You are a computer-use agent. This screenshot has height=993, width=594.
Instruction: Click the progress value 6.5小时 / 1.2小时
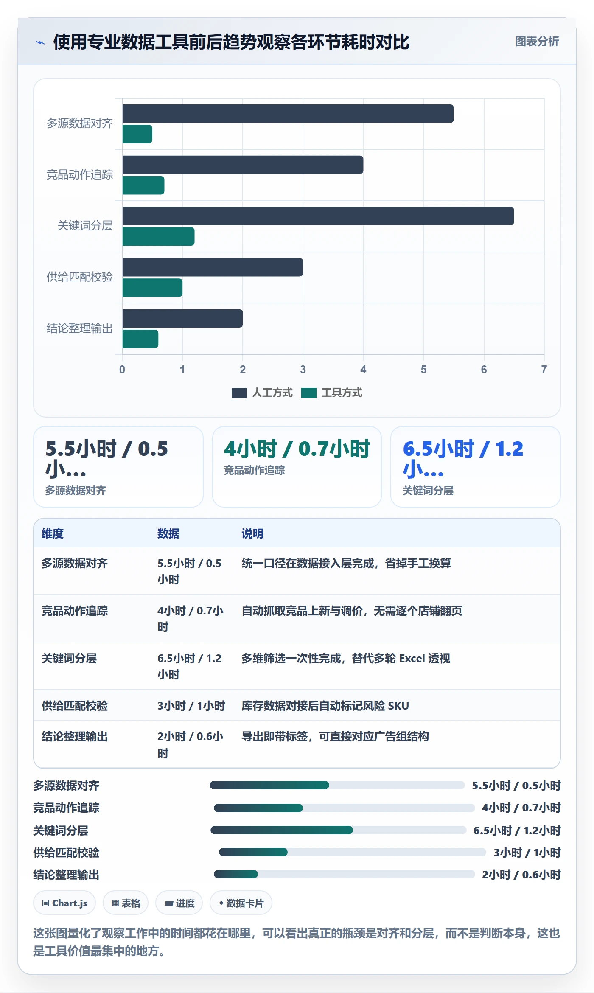(x=517, y=830)
